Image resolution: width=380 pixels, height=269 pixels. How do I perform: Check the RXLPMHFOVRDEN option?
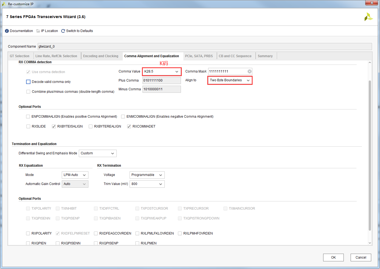(x=180, y=233)
